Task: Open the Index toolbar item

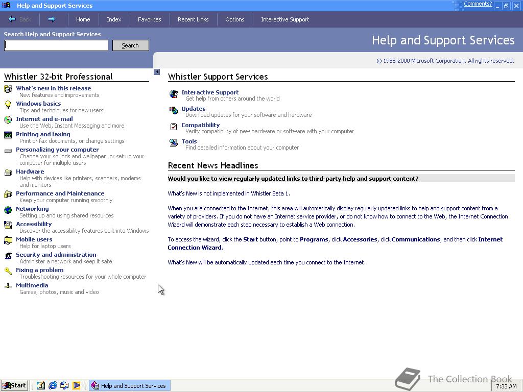Action: click(x=114, y=19)
